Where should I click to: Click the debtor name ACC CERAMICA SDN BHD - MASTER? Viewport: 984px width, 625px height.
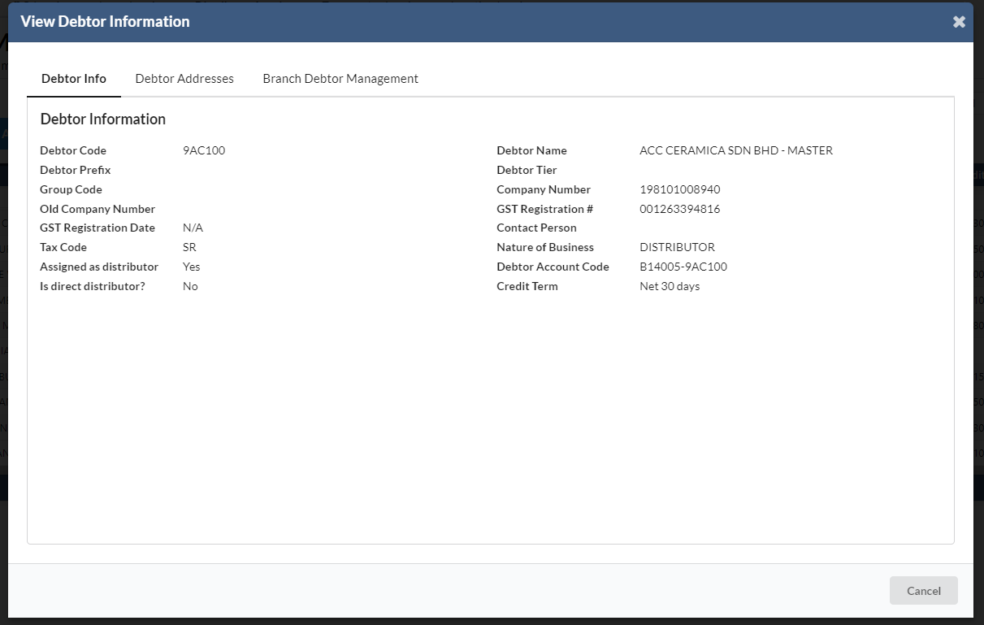(736, 150)
